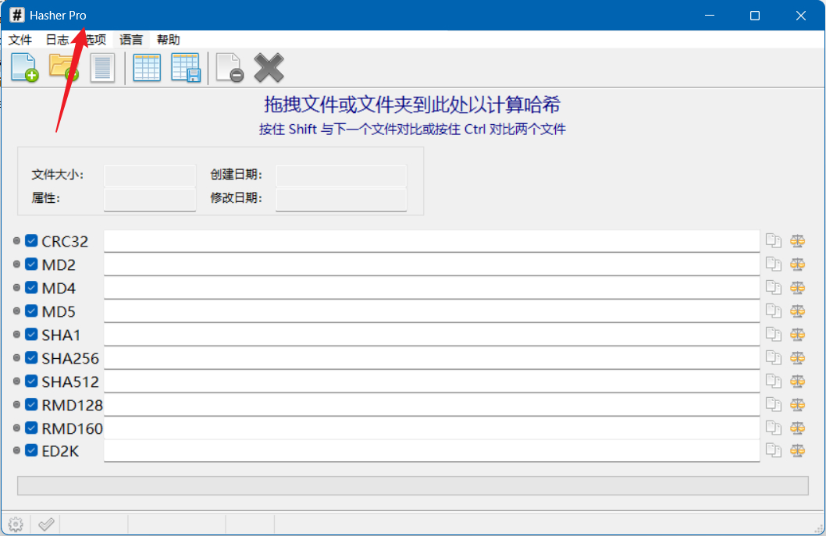
Task: Open the 帮助 menu
Action: click(169, 40)
